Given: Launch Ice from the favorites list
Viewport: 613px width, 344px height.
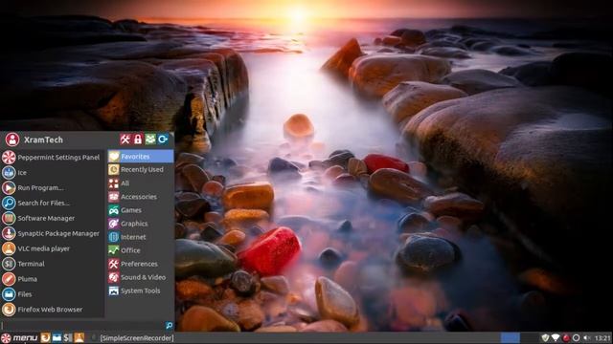Looking at the screenshot, I should (x=52, y=172).
